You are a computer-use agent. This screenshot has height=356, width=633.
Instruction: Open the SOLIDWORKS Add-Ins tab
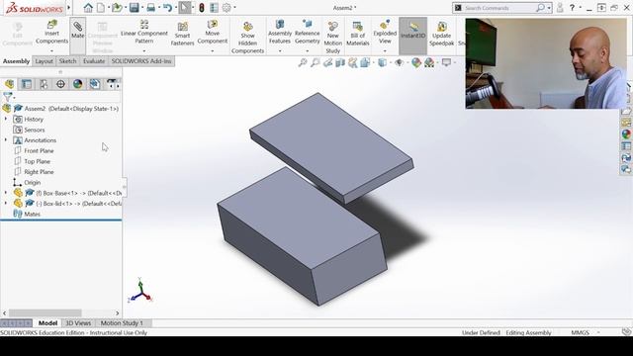141,61
